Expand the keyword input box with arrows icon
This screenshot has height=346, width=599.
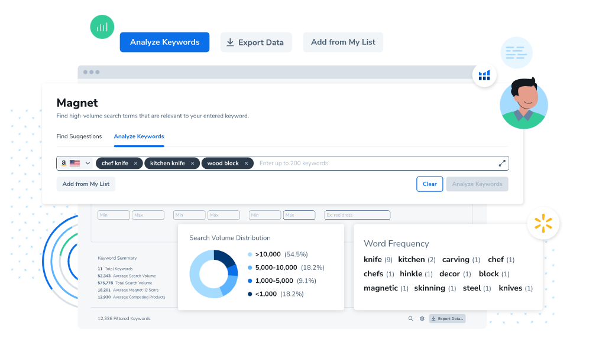click(502, 164)
